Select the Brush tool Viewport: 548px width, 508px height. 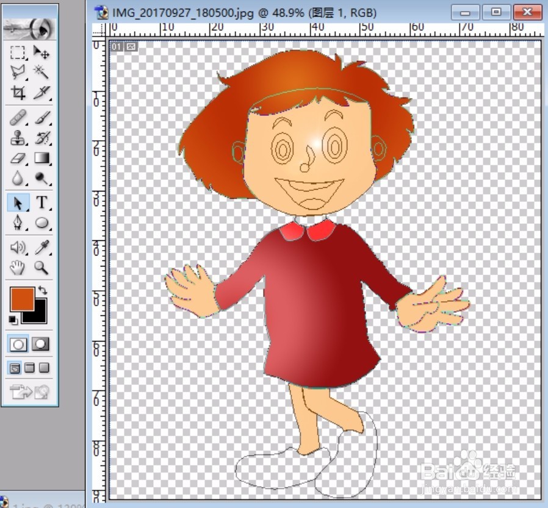point(41,118)
